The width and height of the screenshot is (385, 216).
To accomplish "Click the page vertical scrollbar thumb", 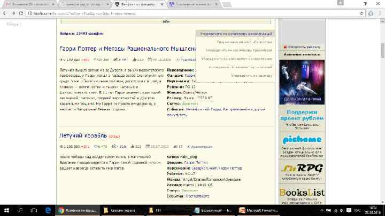I will coord(382,50).
